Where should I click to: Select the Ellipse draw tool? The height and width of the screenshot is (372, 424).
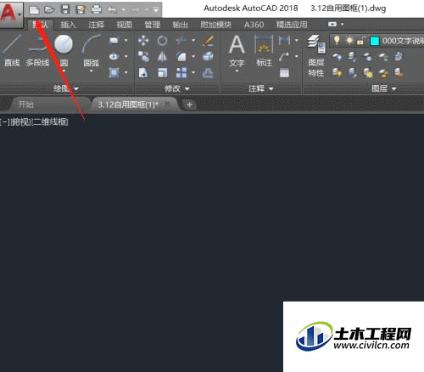coord(114,57)
